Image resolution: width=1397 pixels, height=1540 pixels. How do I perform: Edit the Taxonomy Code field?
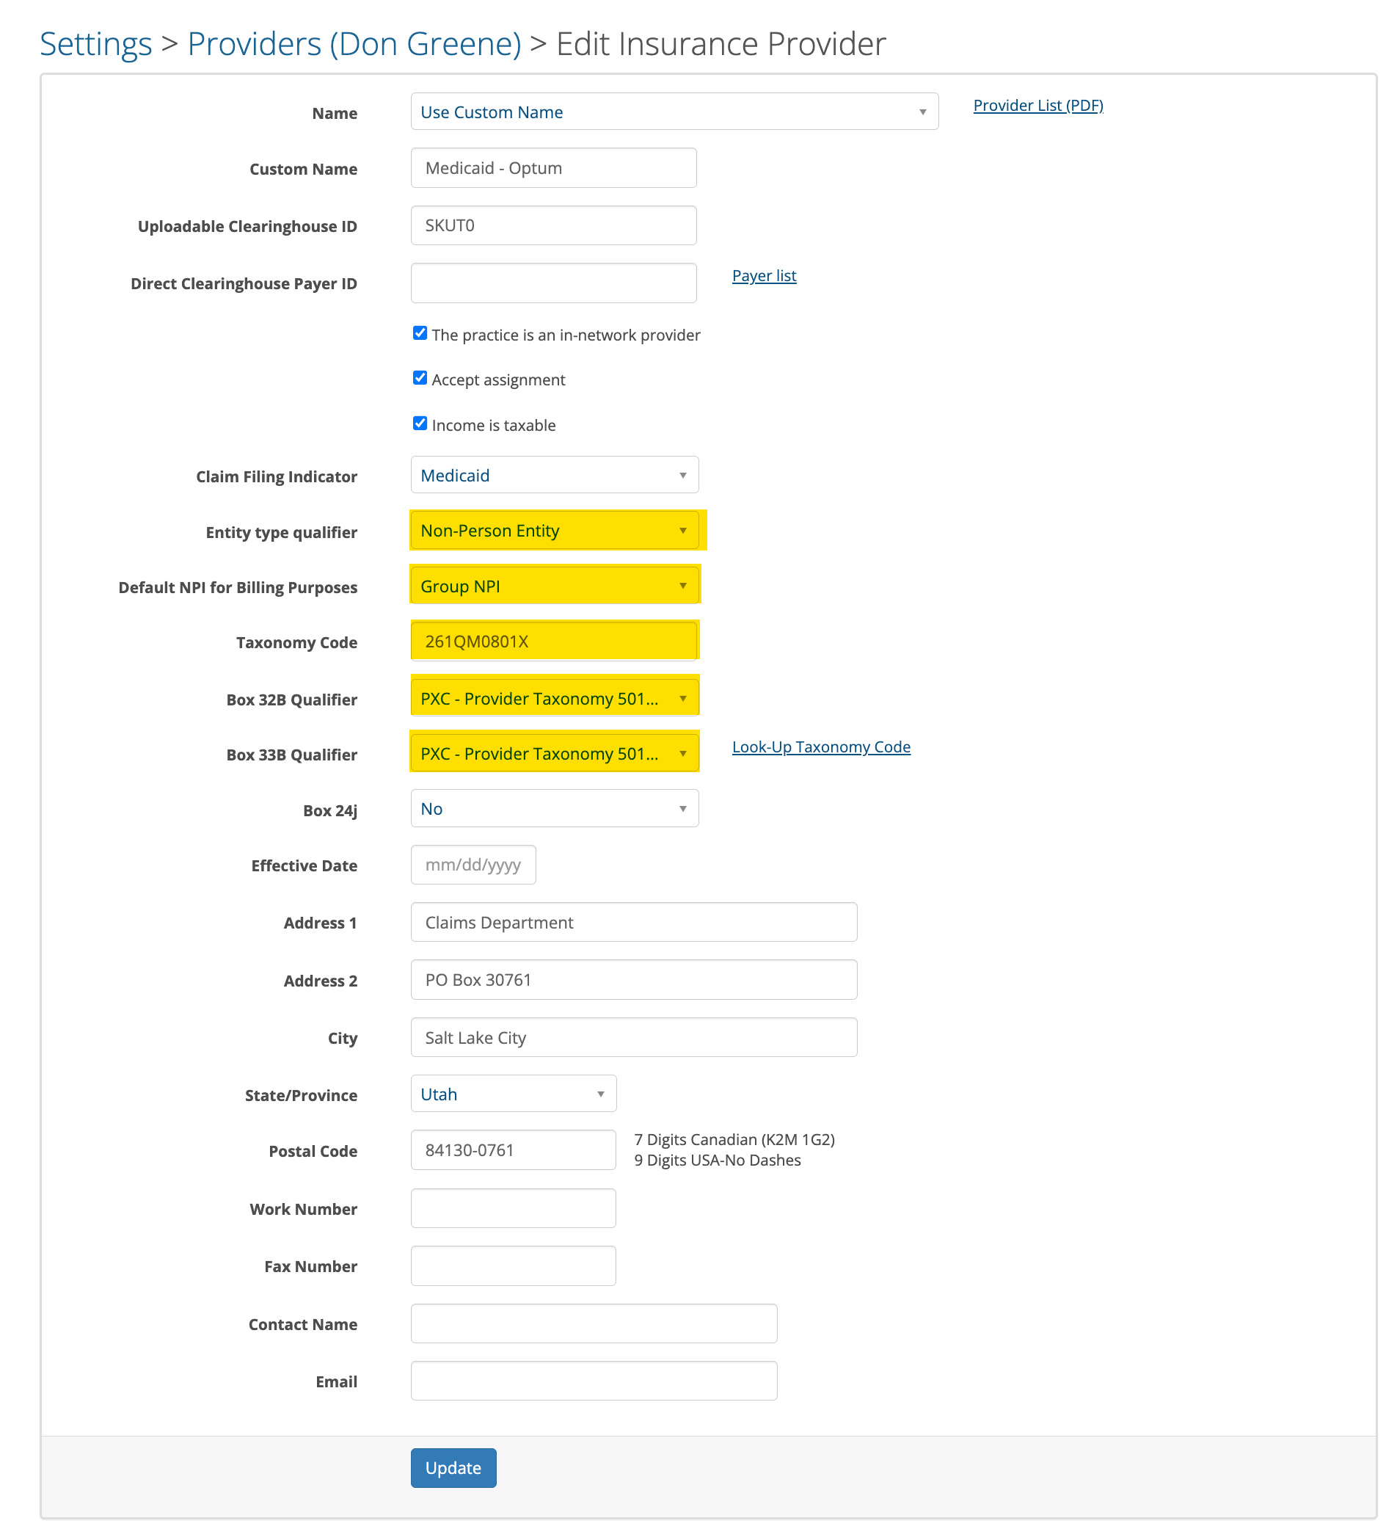pyautogui.click(x=554, y=641)
